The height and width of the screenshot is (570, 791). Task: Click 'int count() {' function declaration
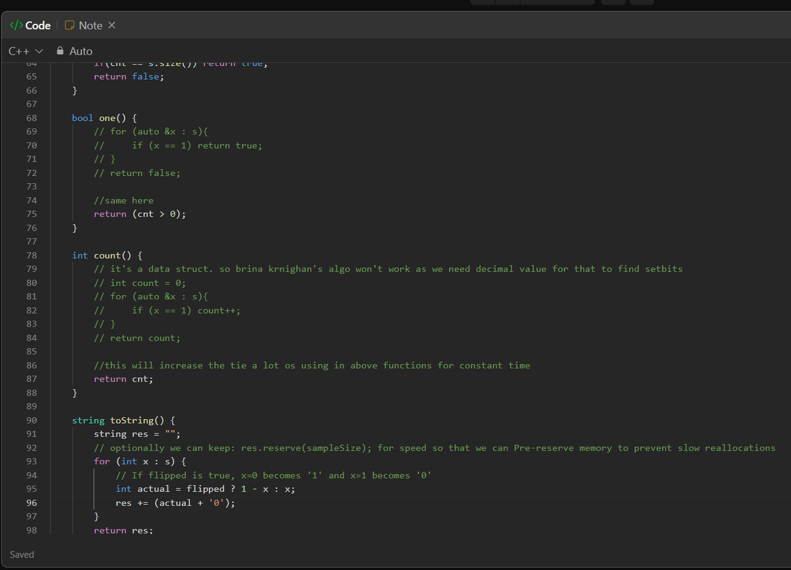[x=107, y=255]
